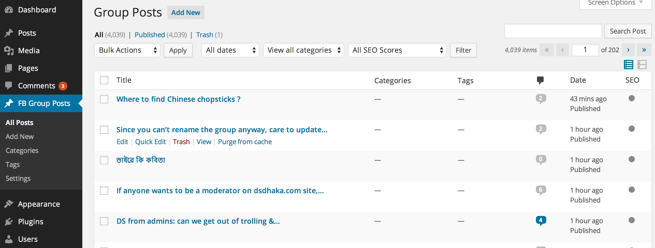Click the Search Post button
This screenshot has height=248, width=655.
pyautogui.click(x=628, y=31)
